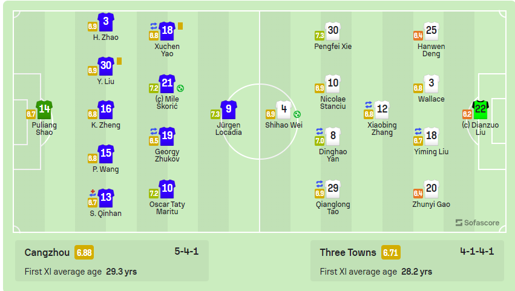Screen dimensions: 515x291
Task: Click Hanwen Deng's 6.4 rating badge
Action: [418, 36]
